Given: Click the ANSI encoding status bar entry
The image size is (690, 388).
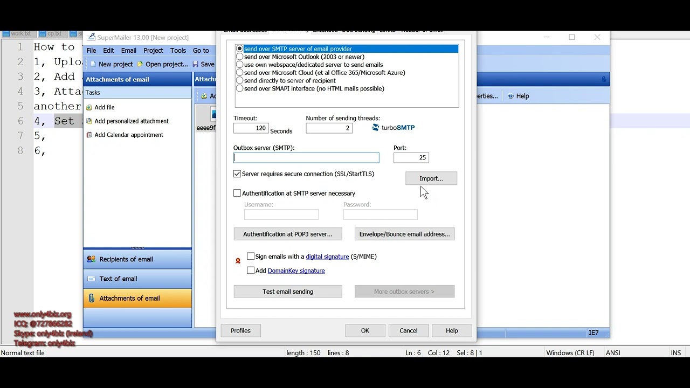Looking at the screenshot, I should coord(613,353).
